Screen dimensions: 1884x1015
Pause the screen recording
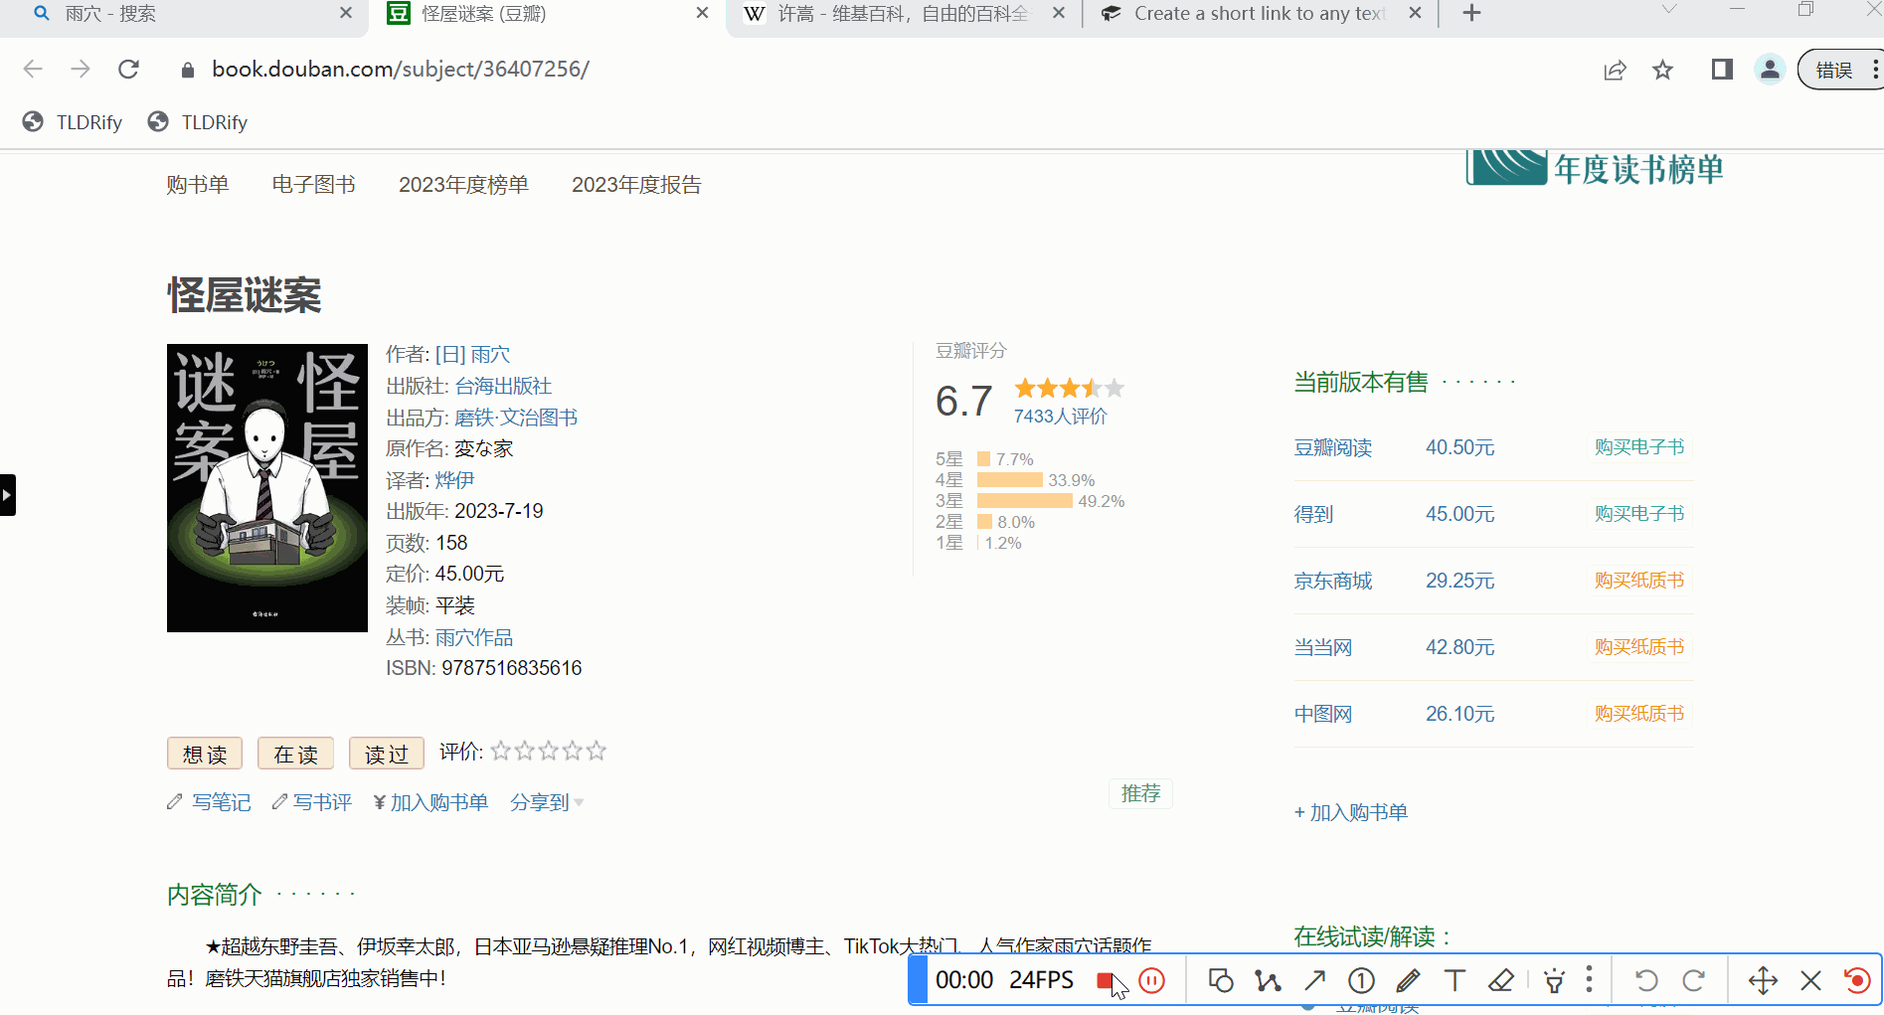click(x=1151, y=981)
